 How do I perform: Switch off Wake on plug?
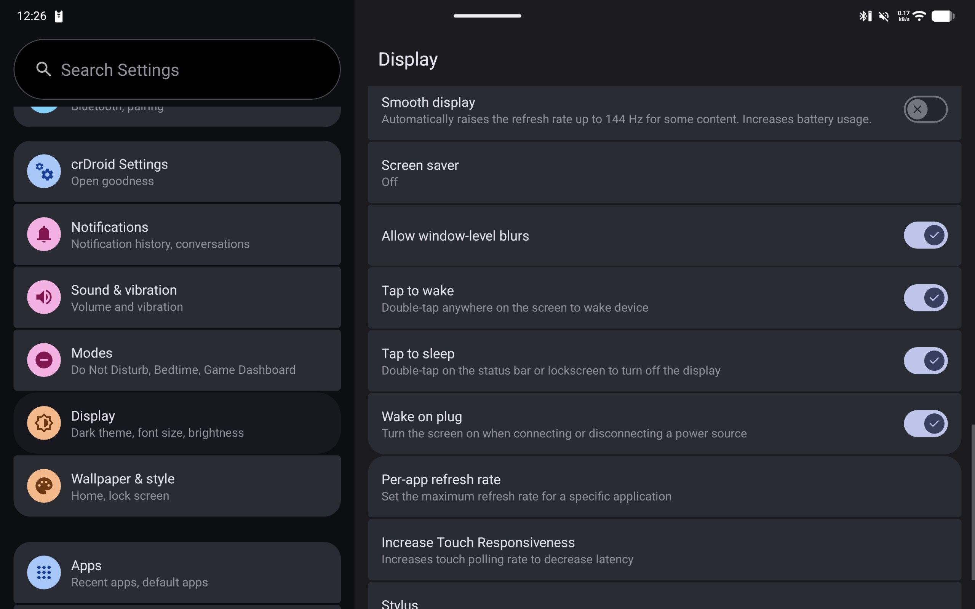coord(925,424)
